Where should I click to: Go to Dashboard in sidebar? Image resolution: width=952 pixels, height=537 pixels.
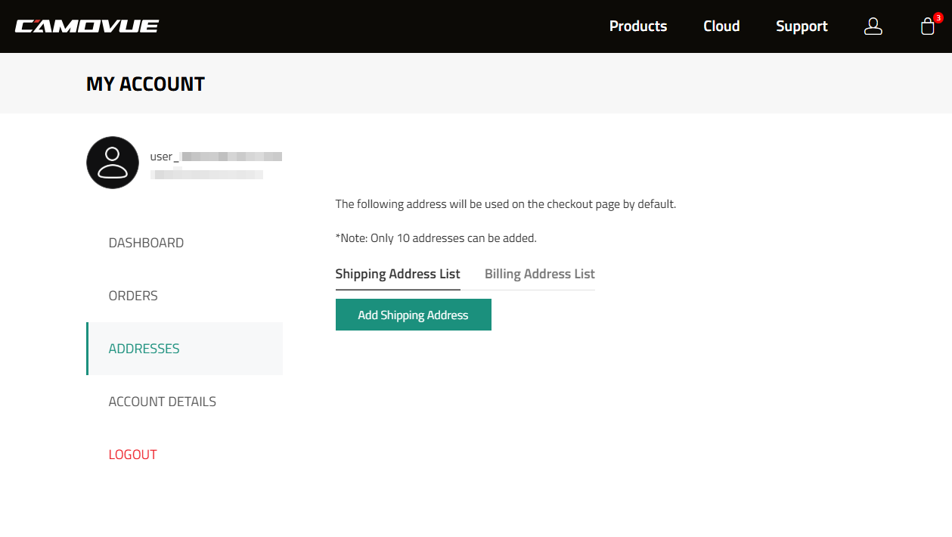click(185, 243)
